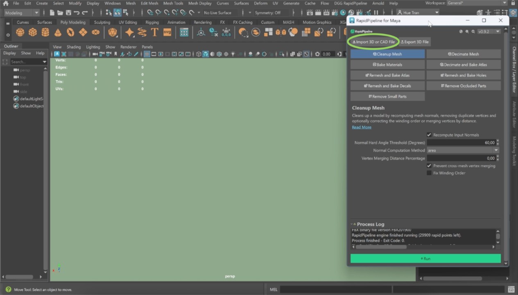The height and width of the screenshot is (295, 518).
Task: Open the Read More link
Action: (362, 127)
